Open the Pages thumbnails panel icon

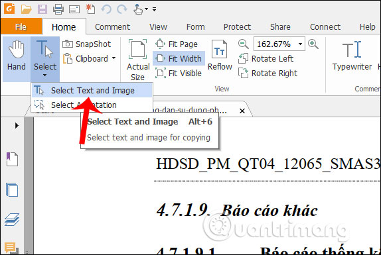12,190
